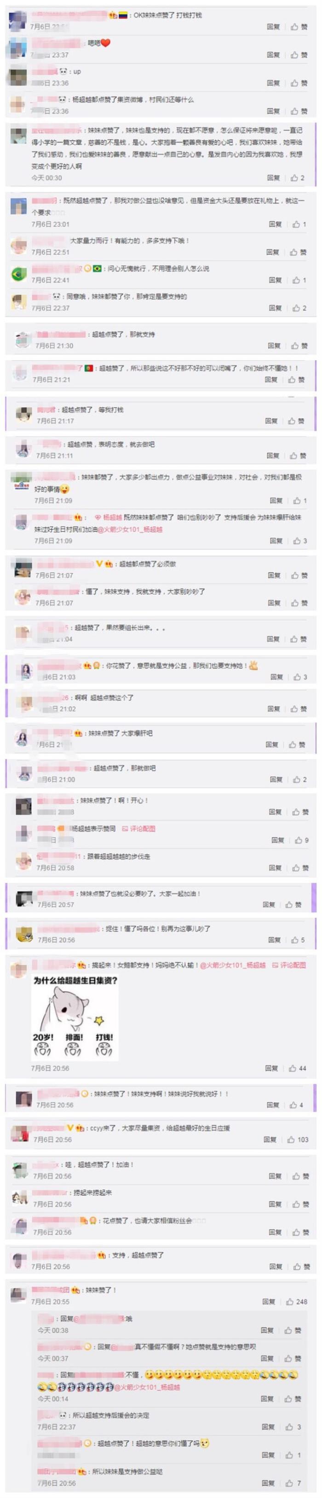Like the 超越点赞了,那就做吧 comment
Screen dimensions: 322x1498
pos(299,779)
